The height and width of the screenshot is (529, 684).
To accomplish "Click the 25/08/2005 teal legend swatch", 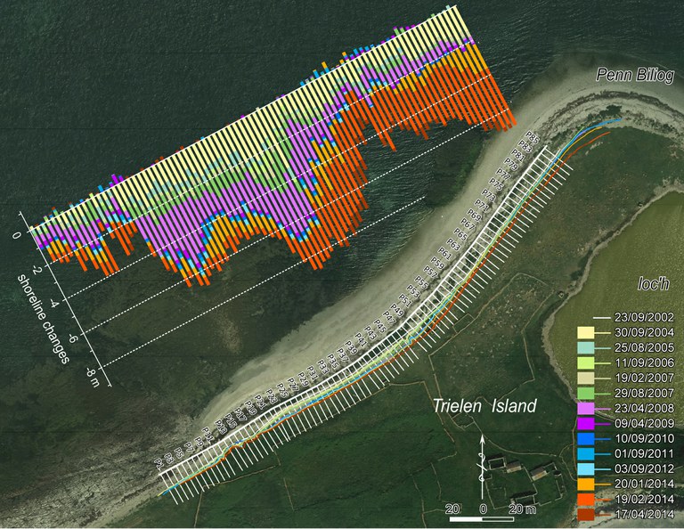I will tap(586, 348).
